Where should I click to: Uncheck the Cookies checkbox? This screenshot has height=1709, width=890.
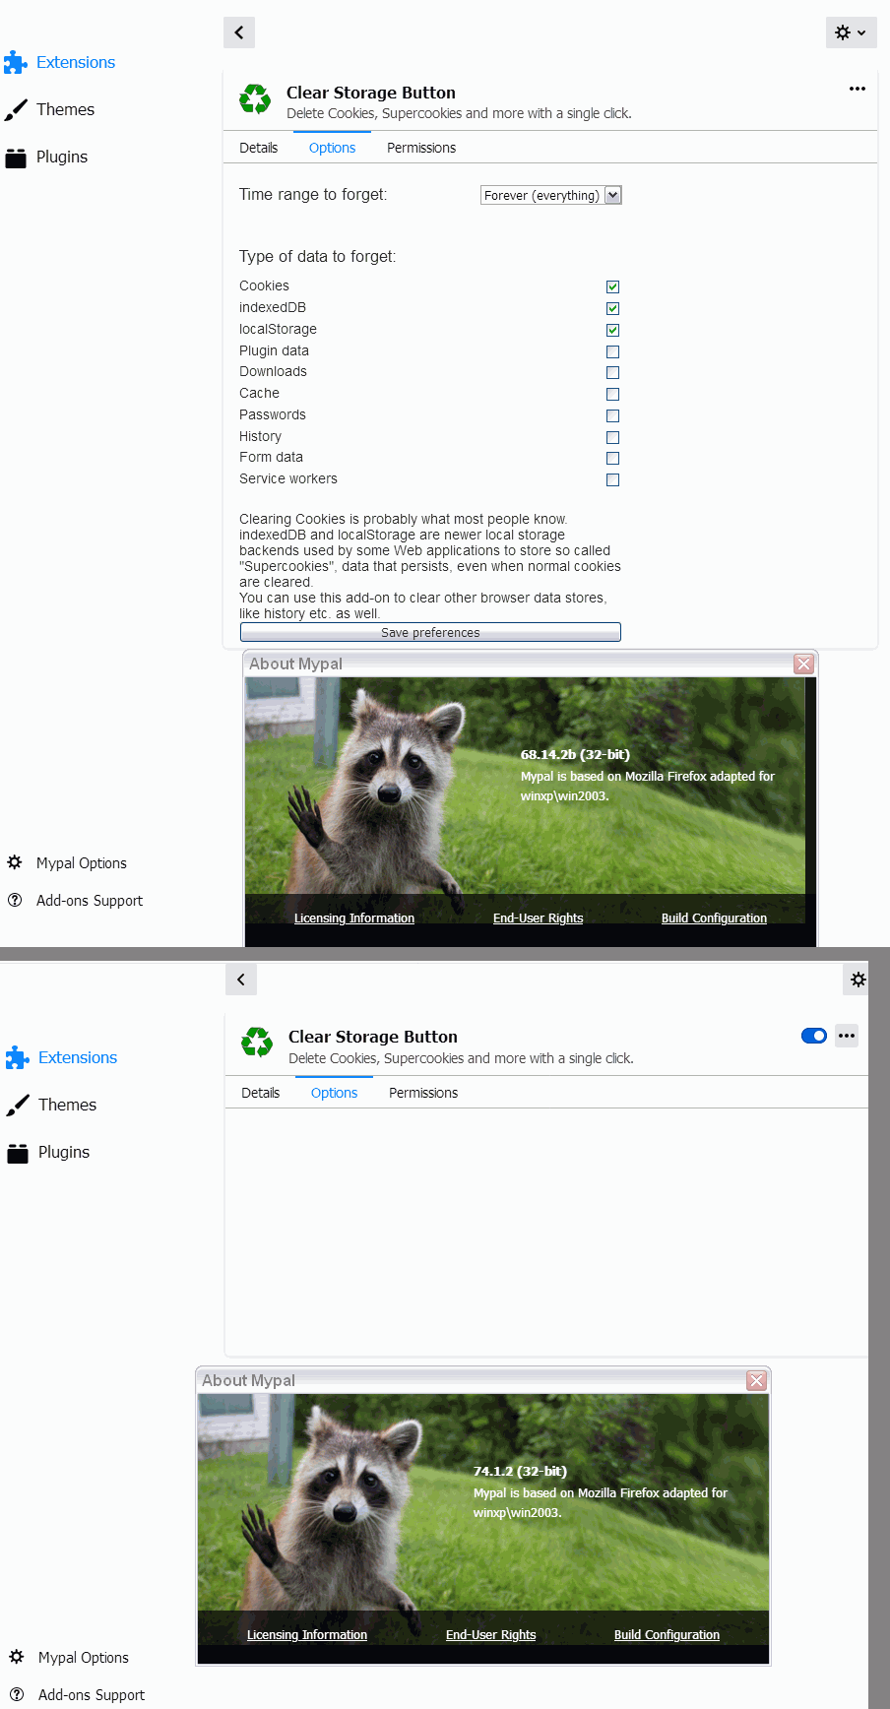(x=612, y=286)
